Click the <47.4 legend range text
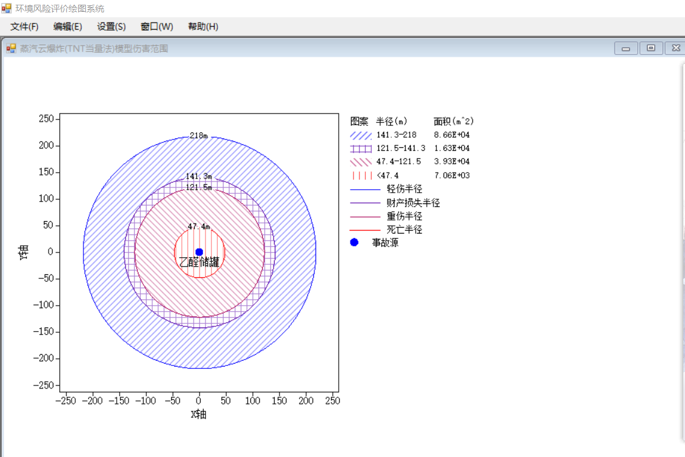 (388, 176)
